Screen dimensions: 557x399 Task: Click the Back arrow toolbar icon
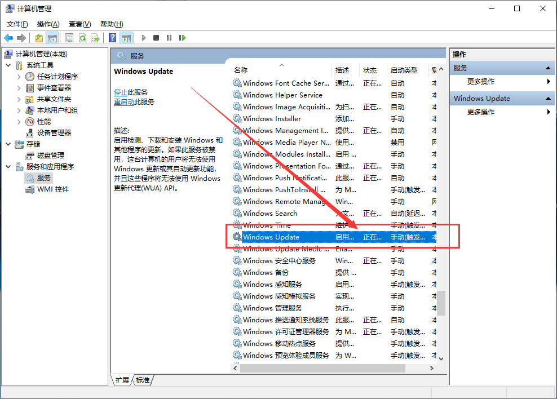click(8, 38)
